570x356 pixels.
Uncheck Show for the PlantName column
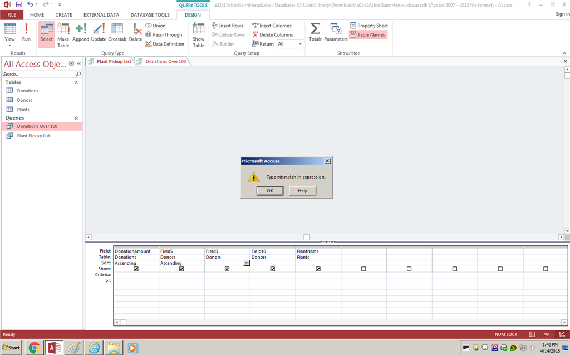(318, 269)
